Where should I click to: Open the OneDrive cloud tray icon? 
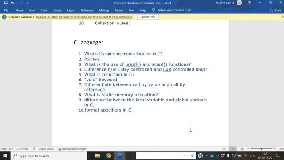pyautogui.click(x=212, y=156)
